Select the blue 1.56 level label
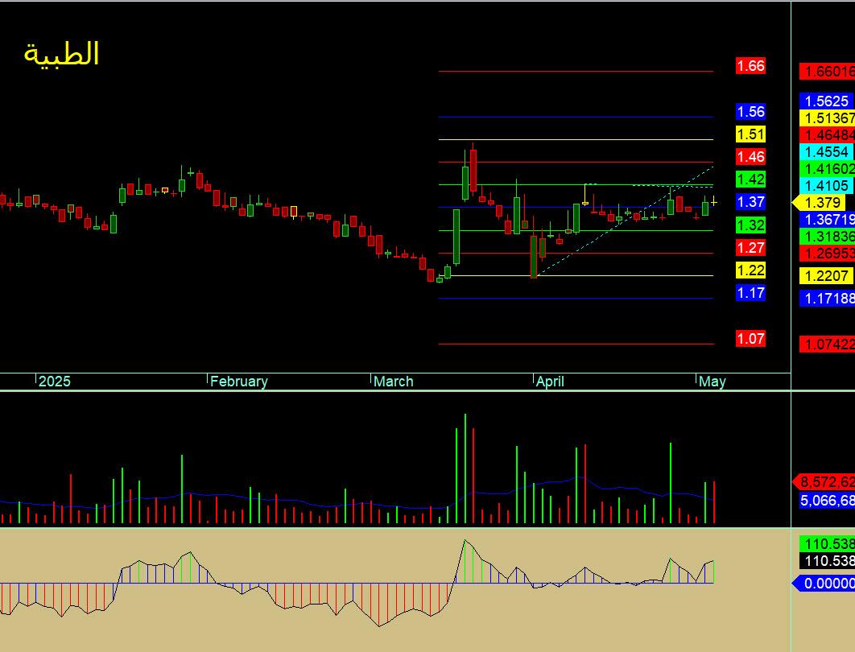This screenshot has width=855, height=652. coord(750,112)
